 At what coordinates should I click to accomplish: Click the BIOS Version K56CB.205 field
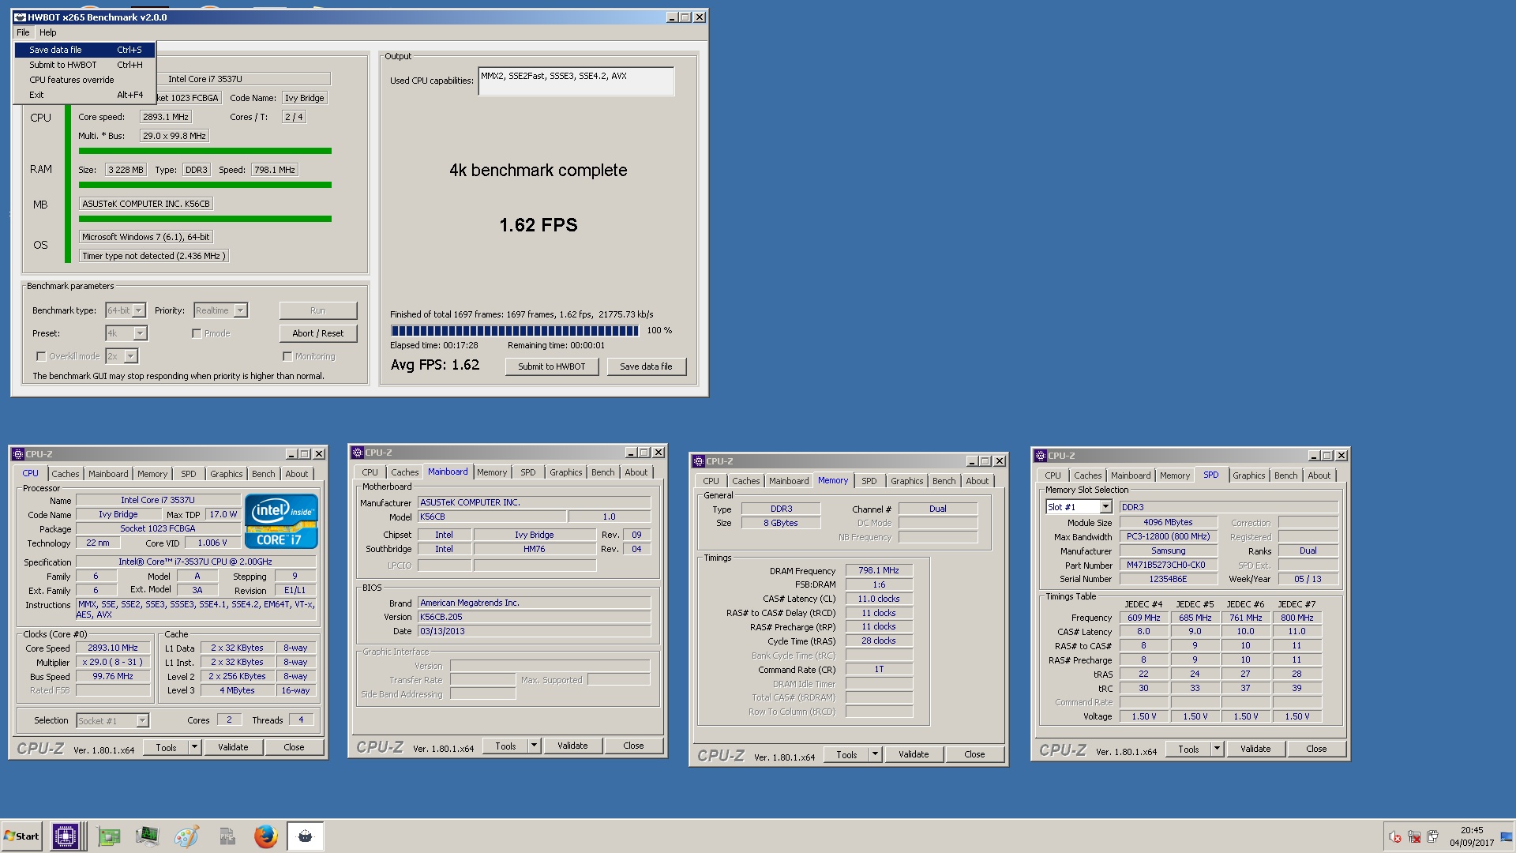[535, 617]
